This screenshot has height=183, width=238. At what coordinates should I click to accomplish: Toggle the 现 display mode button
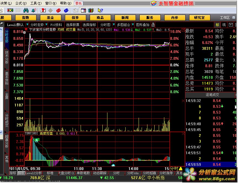[x=224, y=25]
